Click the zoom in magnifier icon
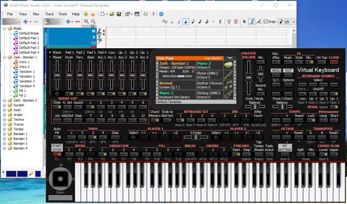347x204 pixels. click(x=86, y=22)
